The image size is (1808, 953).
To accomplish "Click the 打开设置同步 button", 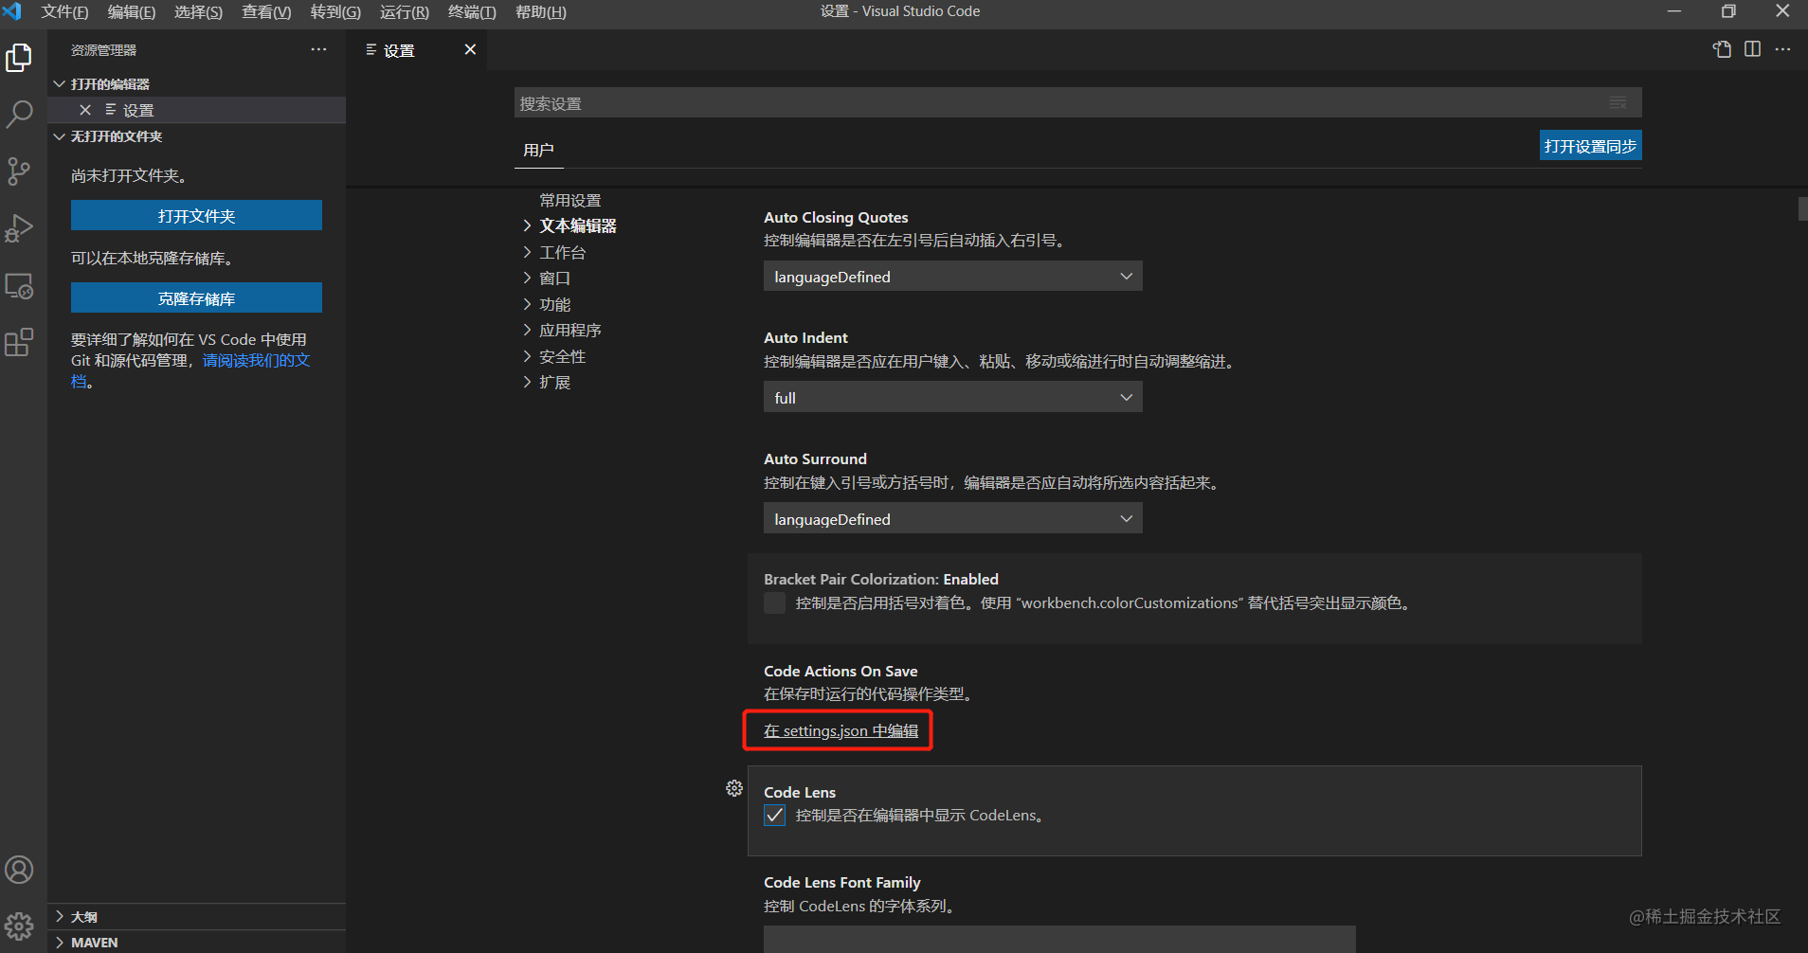I will point(1590,146).
